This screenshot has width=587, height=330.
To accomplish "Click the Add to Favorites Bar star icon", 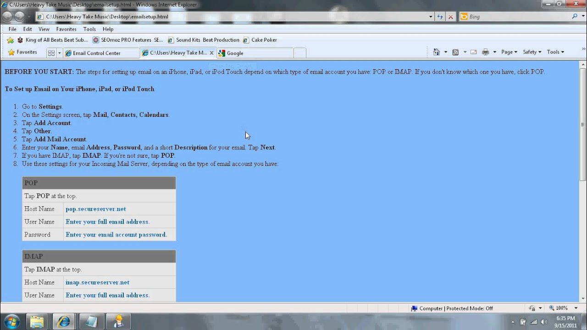I will [x=10, y=40].
